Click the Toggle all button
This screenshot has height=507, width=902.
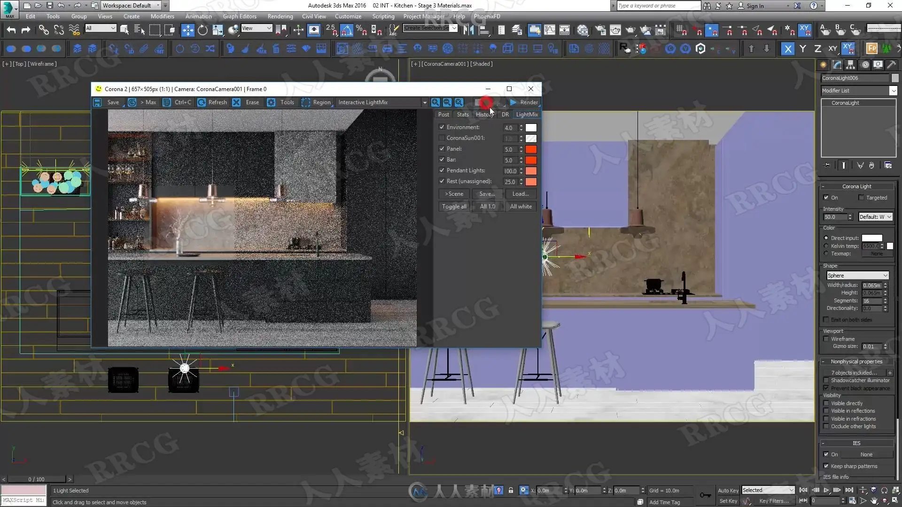click(x=454, y=207)
